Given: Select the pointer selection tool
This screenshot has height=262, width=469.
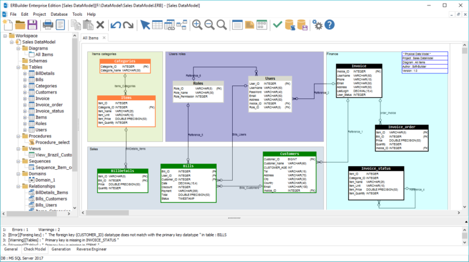Looking at the screenshot, I should click(145, 25).
